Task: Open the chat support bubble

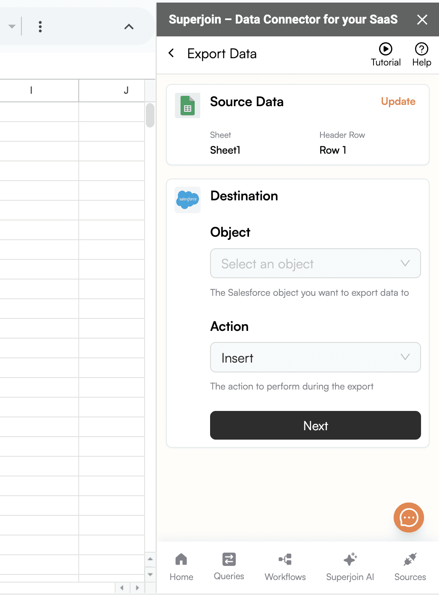Action: [x=409, y=518]
